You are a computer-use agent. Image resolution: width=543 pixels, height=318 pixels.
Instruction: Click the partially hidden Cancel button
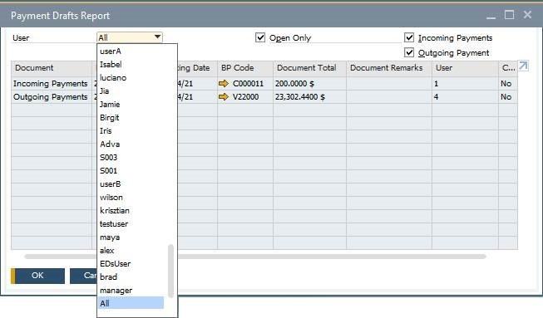83,276
